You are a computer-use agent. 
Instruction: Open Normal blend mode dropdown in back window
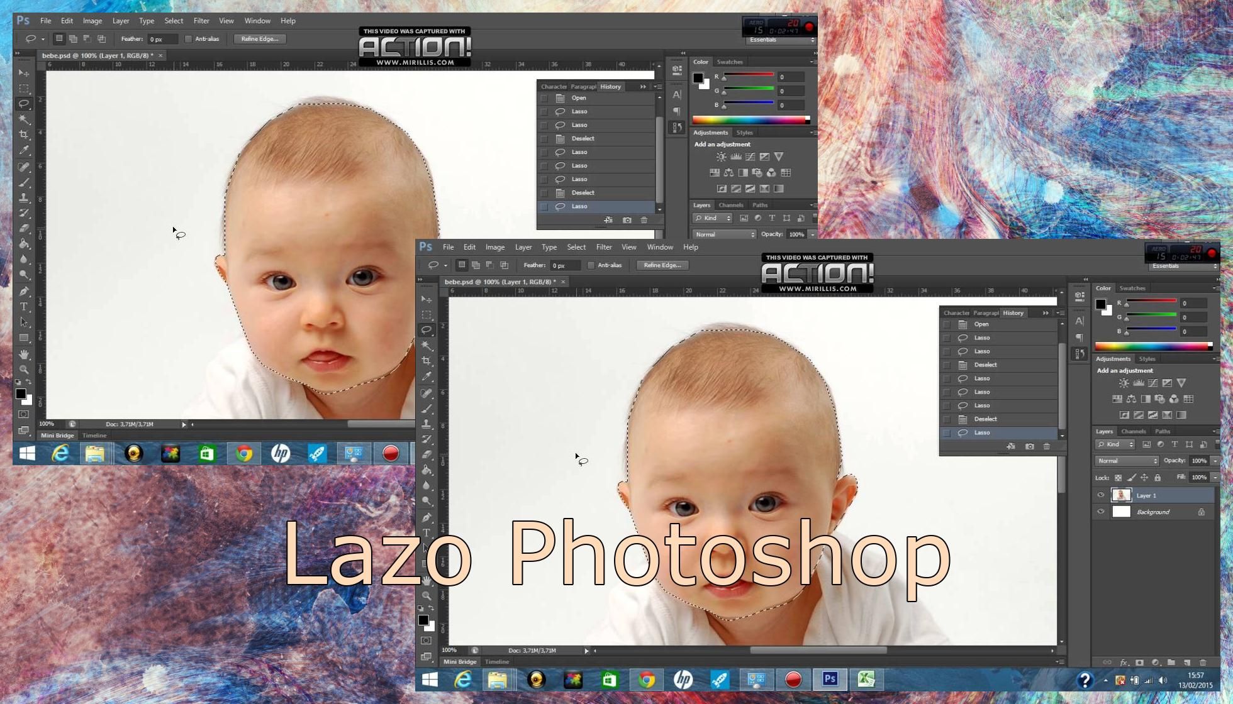point(724,234)
